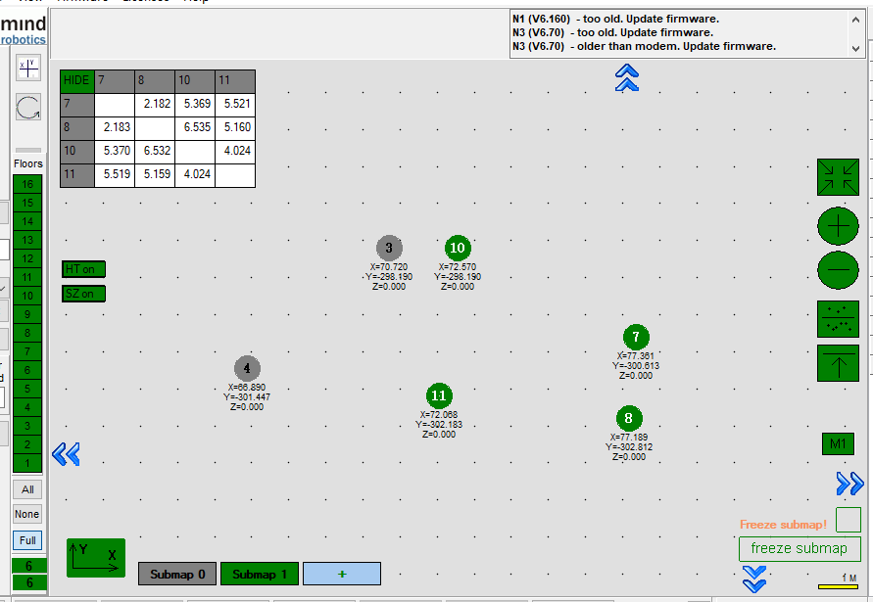Click the circular rotate arrow icon

pos(28,108)
